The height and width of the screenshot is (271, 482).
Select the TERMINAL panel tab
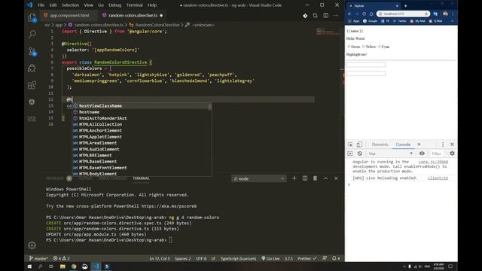(141, 178)
